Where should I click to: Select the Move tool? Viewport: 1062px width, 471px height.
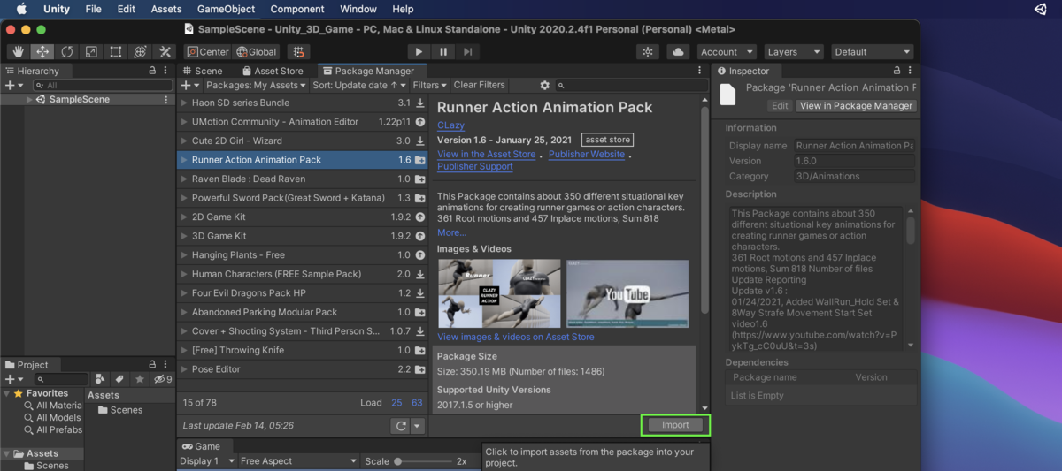42,52
